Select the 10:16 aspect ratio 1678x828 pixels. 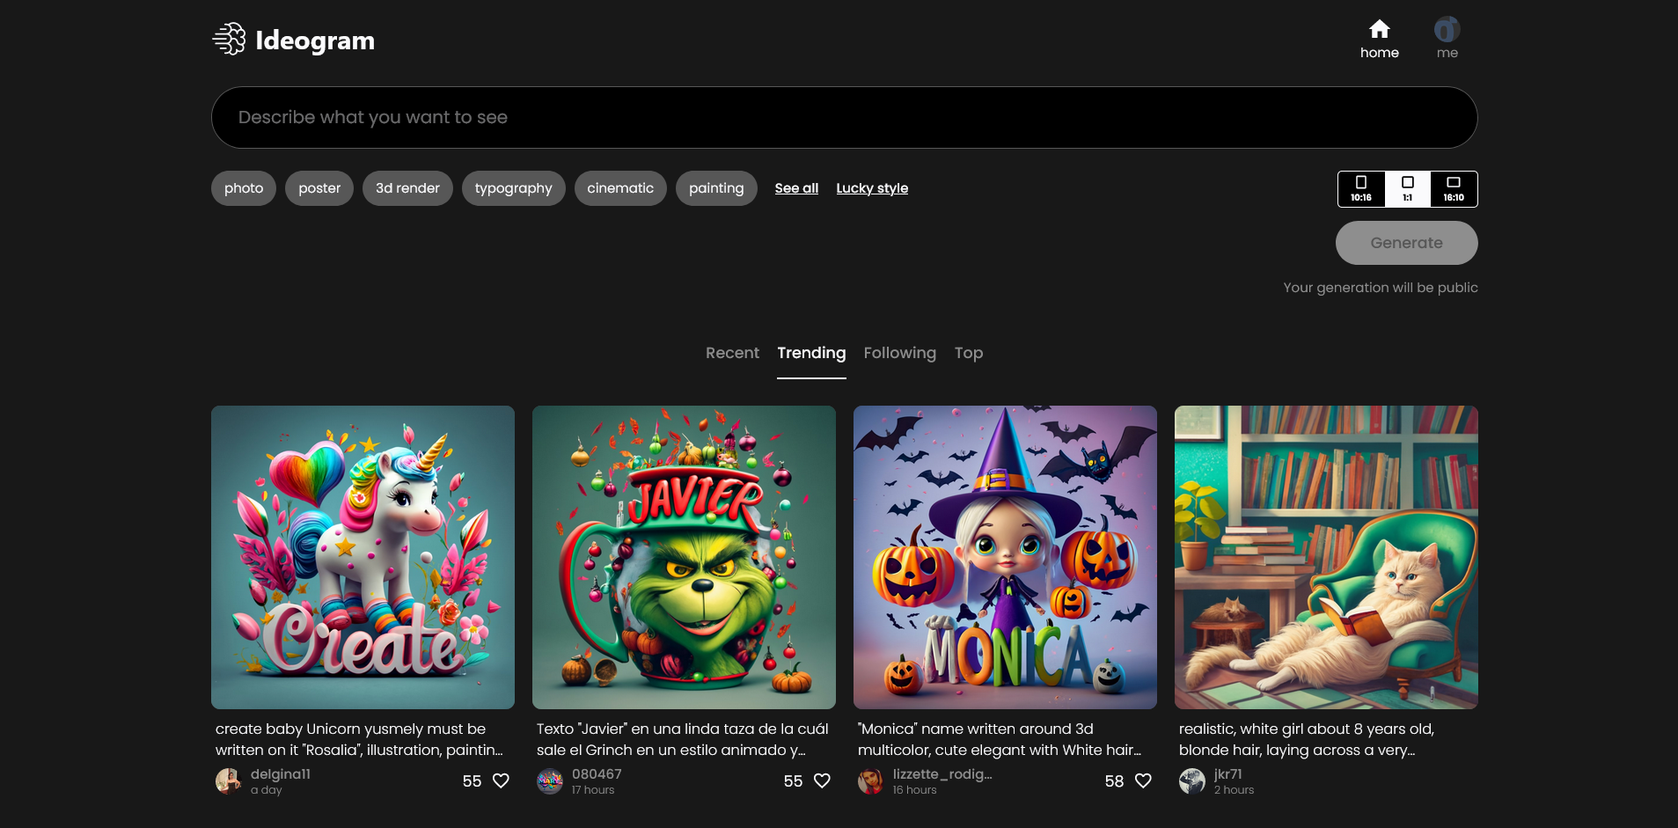(x=1361, y=189)
